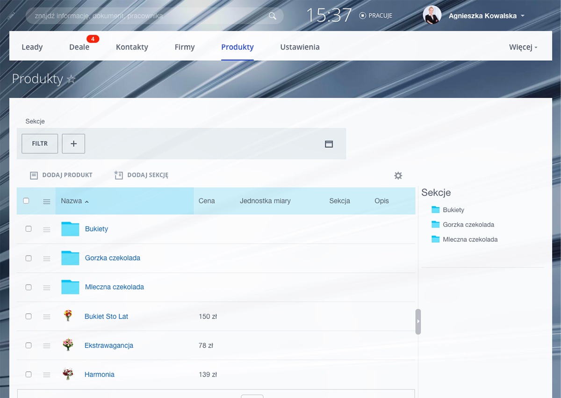Screen dimensions: 561x398
Task: Click the filter window layout icon
Action: [x=329, y=144]
